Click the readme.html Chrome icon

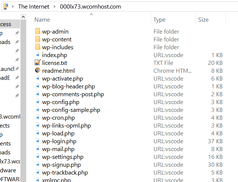coord(38,70)
